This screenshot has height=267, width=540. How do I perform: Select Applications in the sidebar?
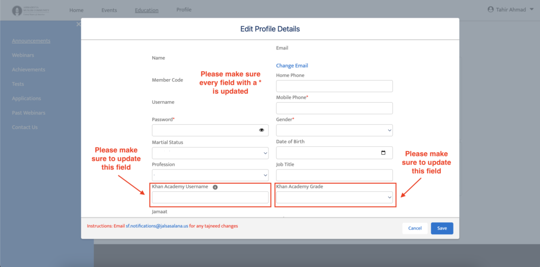click(26, 98)
